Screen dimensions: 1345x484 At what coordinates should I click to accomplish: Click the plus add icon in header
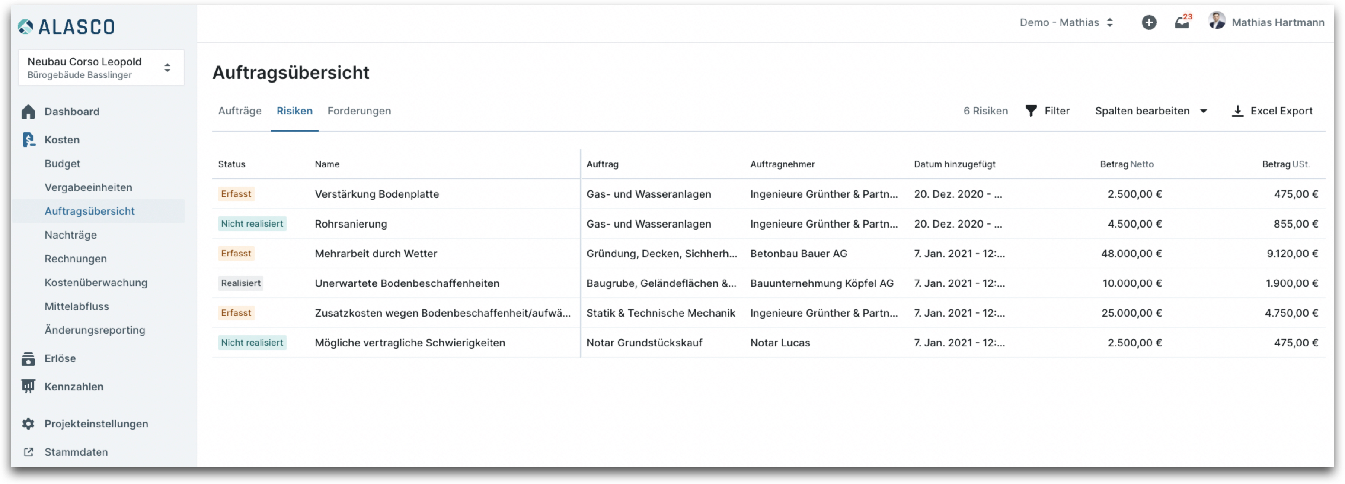1148,22
